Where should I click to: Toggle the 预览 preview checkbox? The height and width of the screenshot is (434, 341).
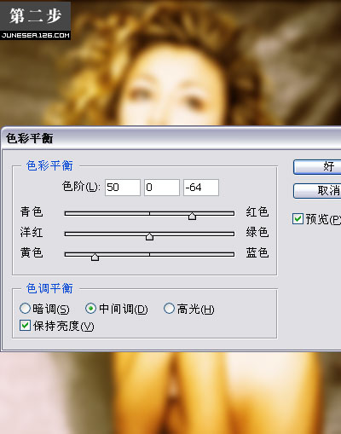click(x=298, y=219)
